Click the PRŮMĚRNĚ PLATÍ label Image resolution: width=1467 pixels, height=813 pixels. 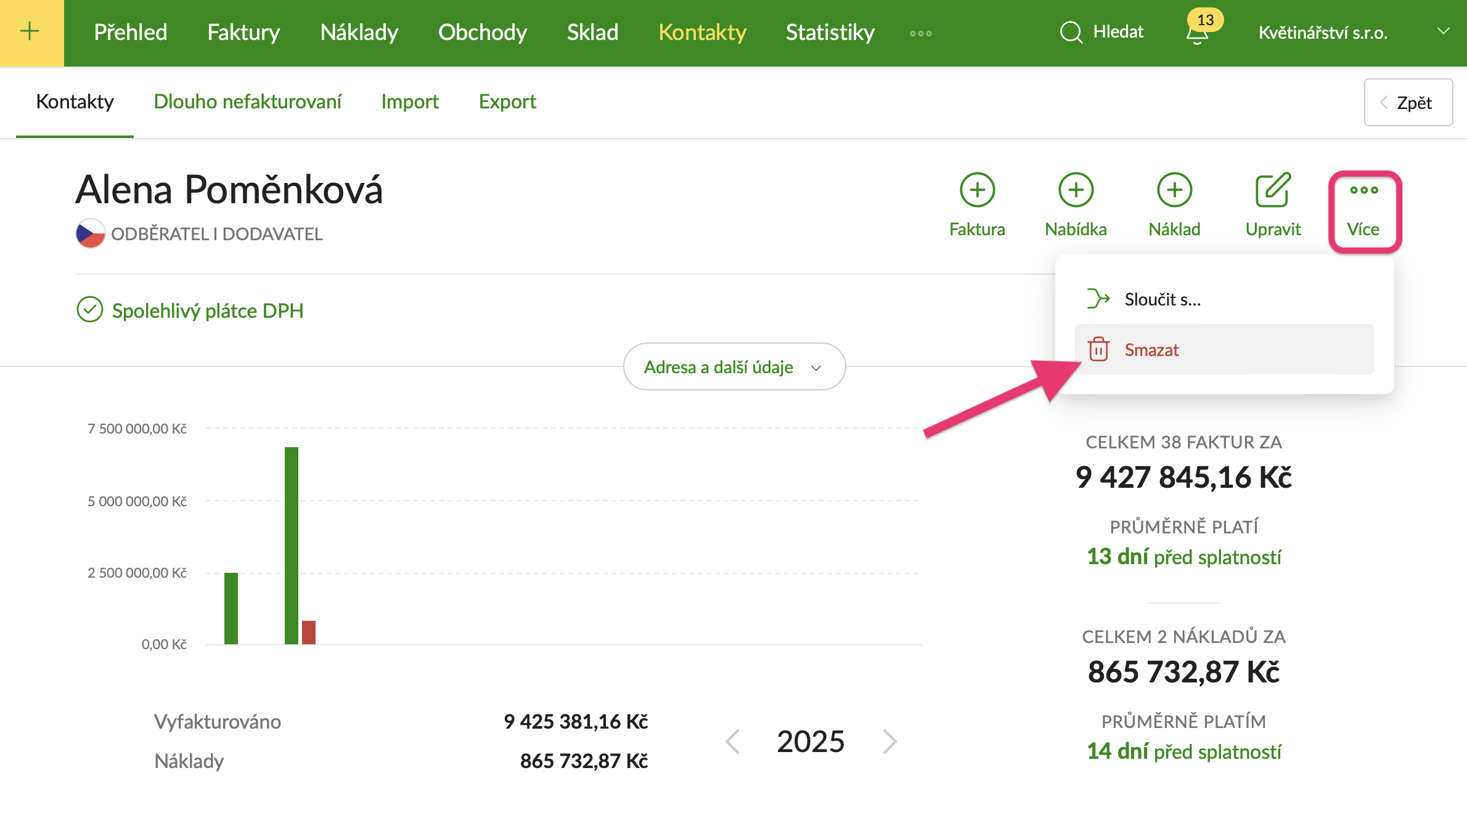click(1183, 527)
